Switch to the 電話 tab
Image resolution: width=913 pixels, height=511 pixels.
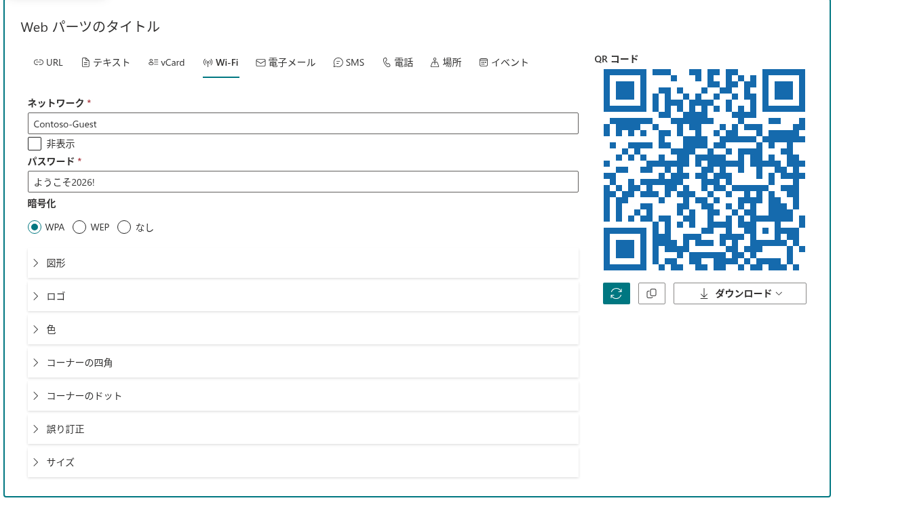(x=397, y=62)
